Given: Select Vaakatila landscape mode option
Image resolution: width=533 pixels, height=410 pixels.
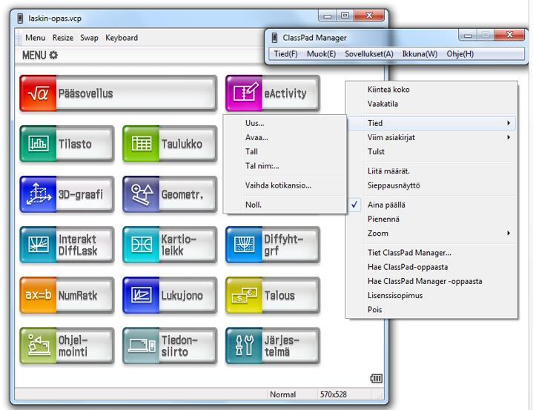Looking at the screenshot, I should coord(431,104).
